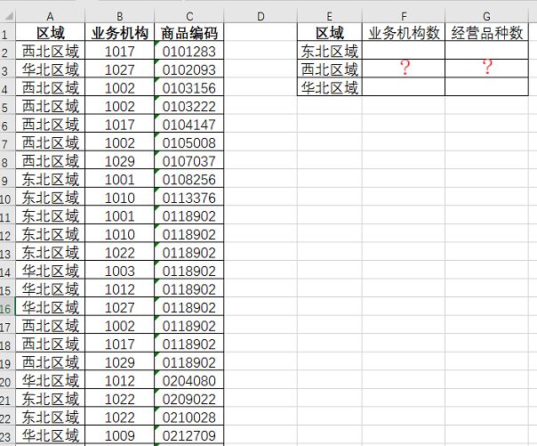
Task: Click header cell 区域 in column E
Action: tap(330, 33)
